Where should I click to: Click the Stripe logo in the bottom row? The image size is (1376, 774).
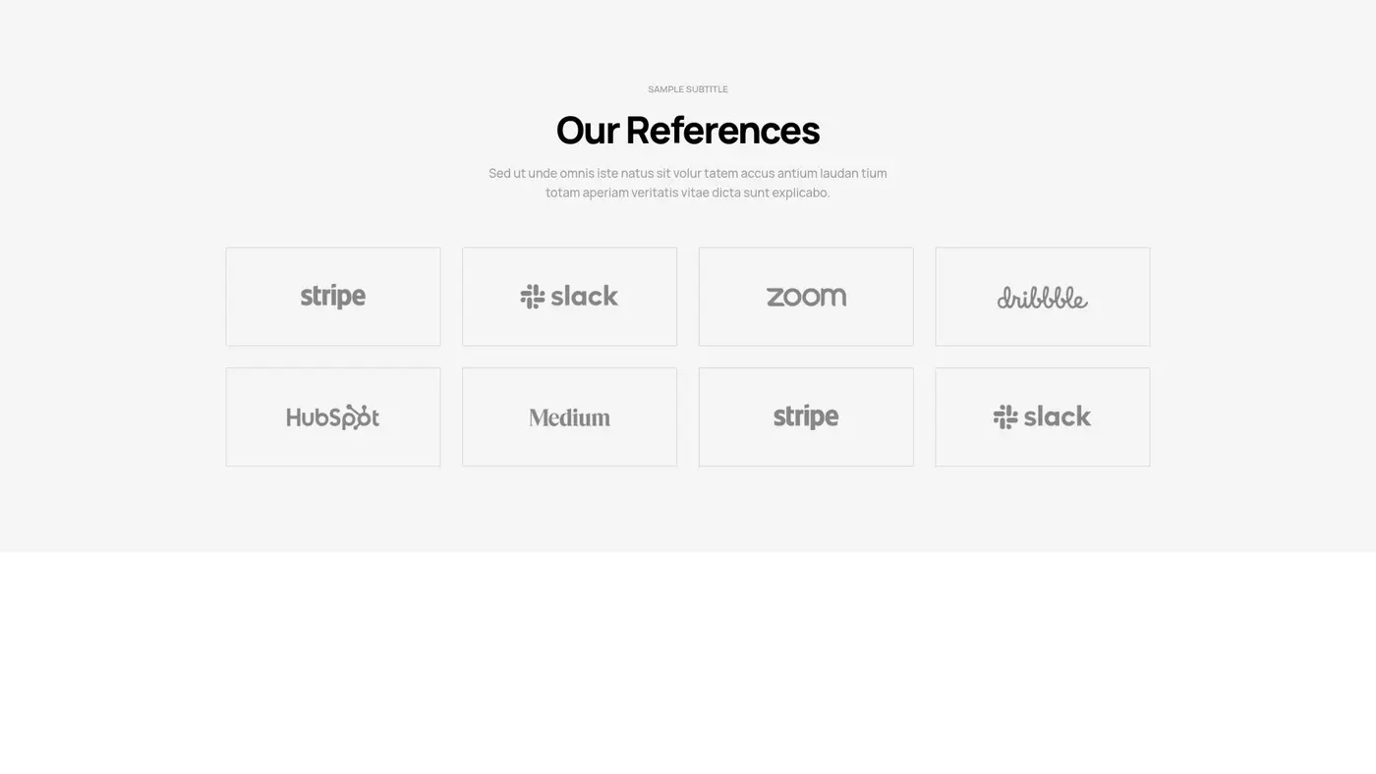point(806,417)
